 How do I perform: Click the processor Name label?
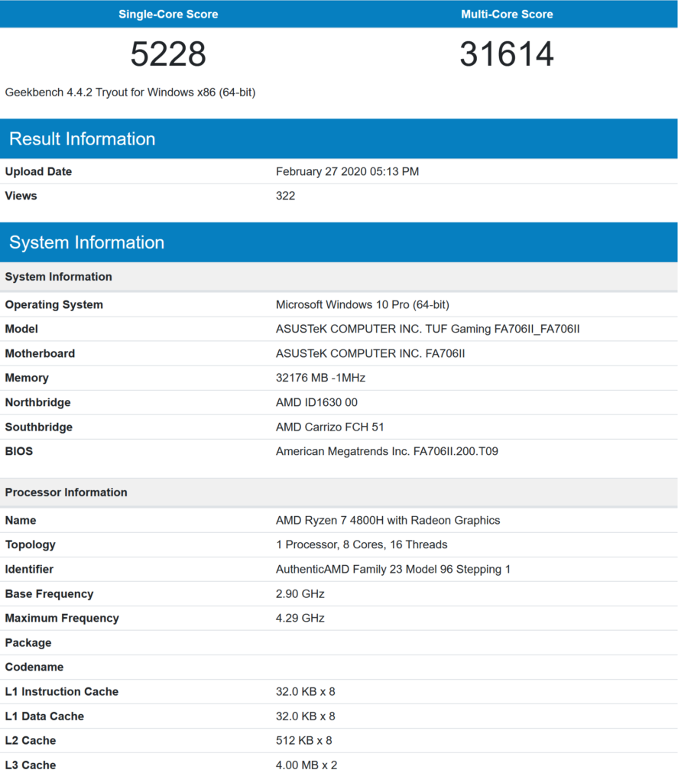(x=21, y=520)
